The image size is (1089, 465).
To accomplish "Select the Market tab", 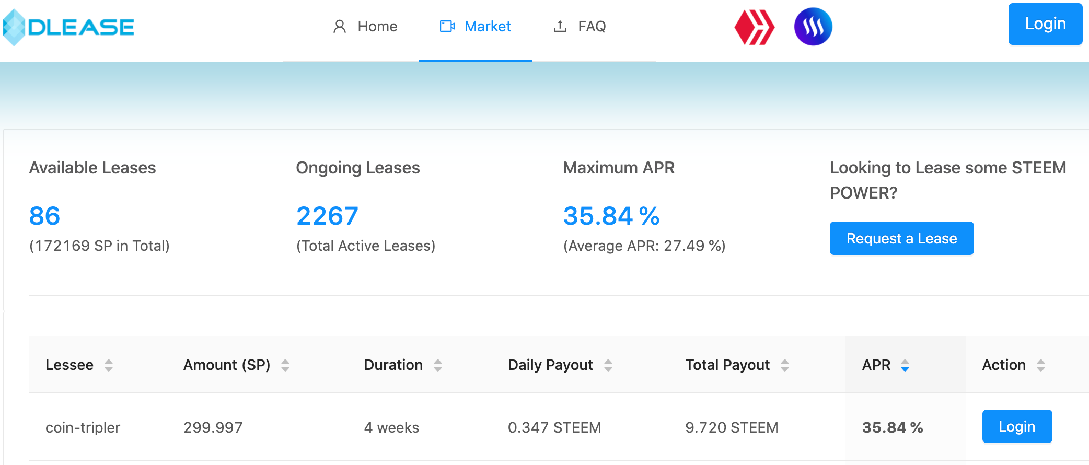I will coord(476,26).
